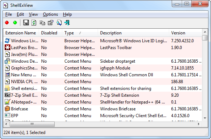
Task: Click the status bar '224 item(s), 1 Selected'
Action: tap(24, 133)
